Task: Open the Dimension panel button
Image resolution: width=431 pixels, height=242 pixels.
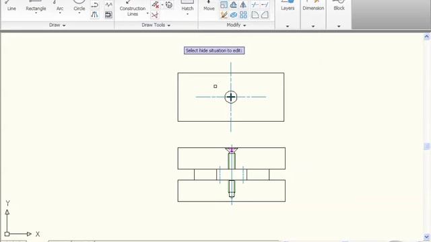Action: (313, 6)
